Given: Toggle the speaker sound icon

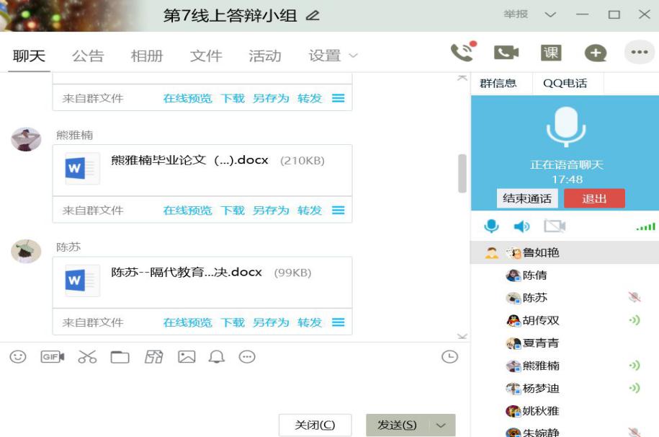Looking at the screenshot, I should [x=521, y=226].
